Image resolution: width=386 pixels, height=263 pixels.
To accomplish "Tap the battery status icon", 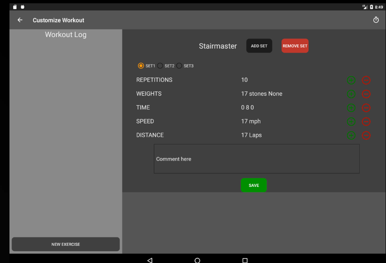I will coord(371,7).
